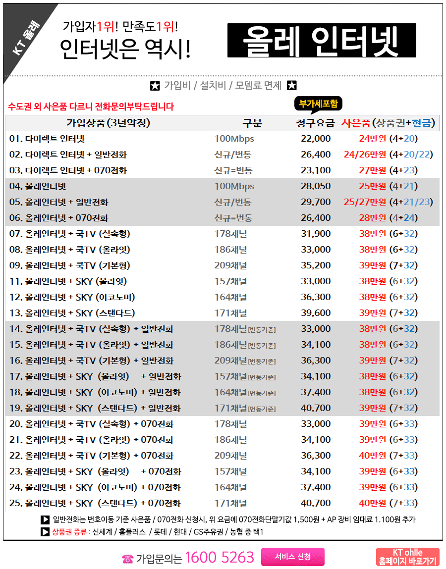Click the 1600 5263 phone number
This screenshot has width=446, height=569.
click(220, 558)
